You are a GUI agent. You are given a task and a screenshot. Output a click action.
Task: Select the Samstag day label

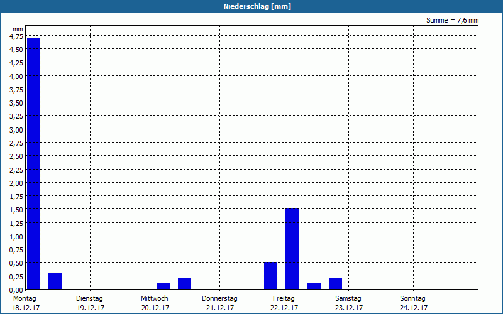(348, 299)
